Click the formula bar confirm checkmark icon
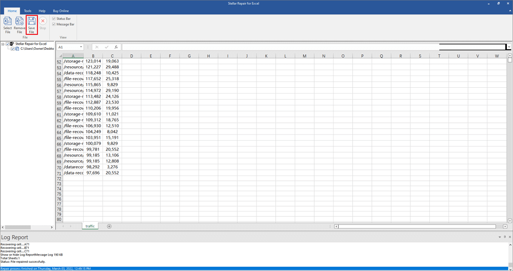Viewport: 513px width, 271px height. pyautogui.click(x=107, y=47)
